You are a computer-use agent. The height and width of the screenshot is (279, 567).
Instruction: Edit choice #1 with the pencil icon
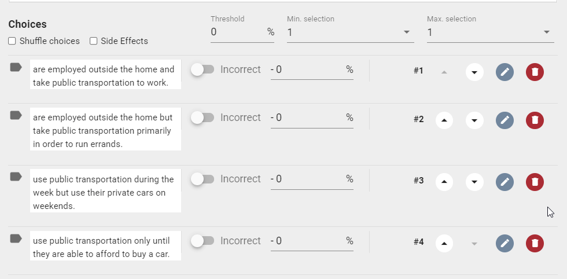(x=505, y=72)
